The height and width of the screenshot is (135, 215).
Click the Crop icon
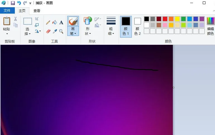[x=37, y=19]
